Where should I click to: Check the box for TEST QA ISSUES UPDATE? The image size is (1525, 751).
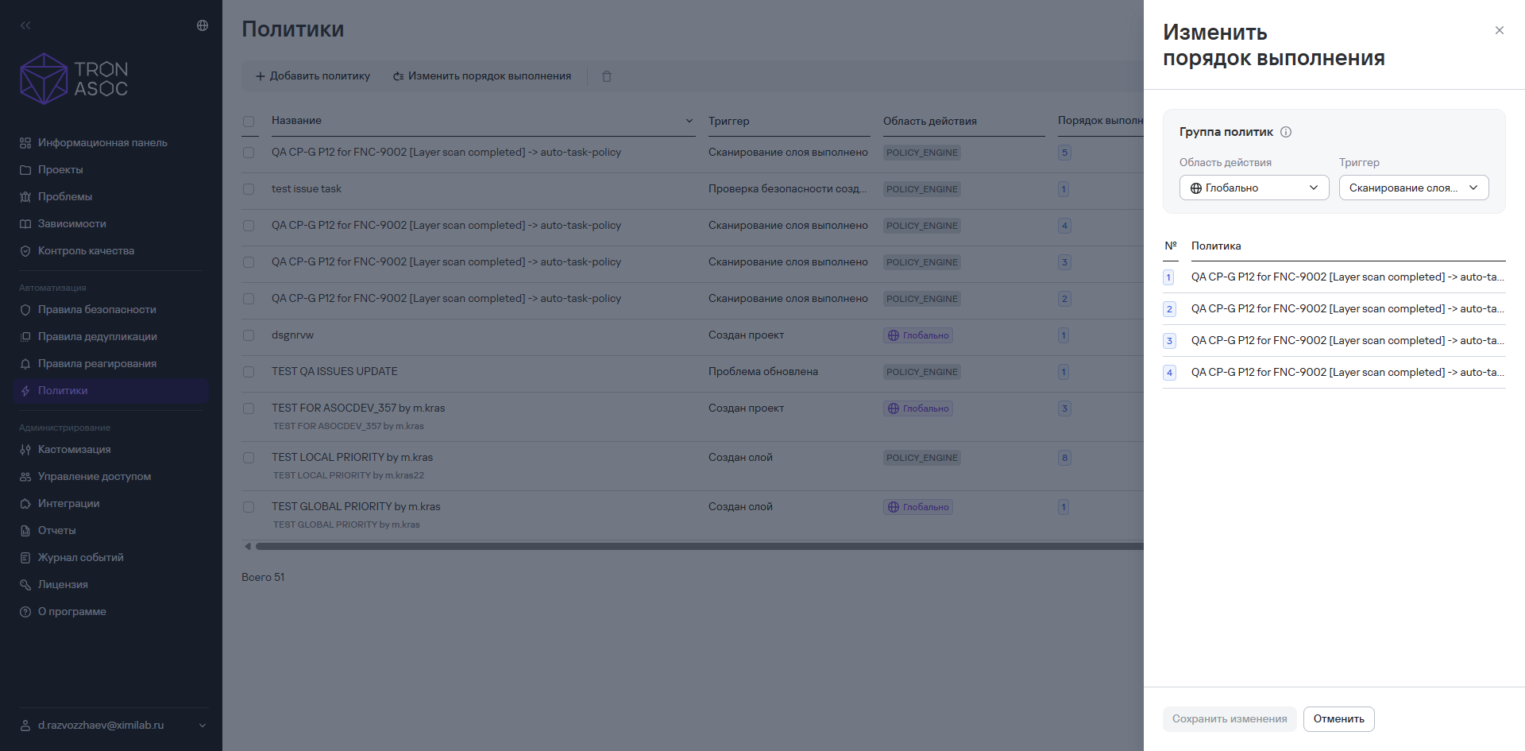pyautogui.click(x=249, y=372)
